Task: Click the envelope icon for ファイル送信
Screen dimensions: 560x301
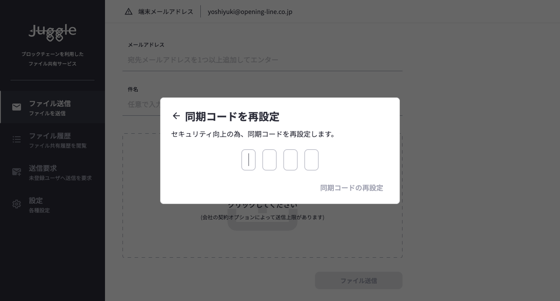Action: tap(17, 107)
